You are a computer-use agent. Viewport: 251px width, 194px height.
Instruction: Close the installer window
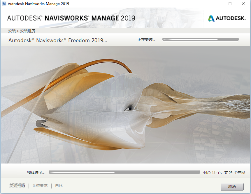[243, 4]
